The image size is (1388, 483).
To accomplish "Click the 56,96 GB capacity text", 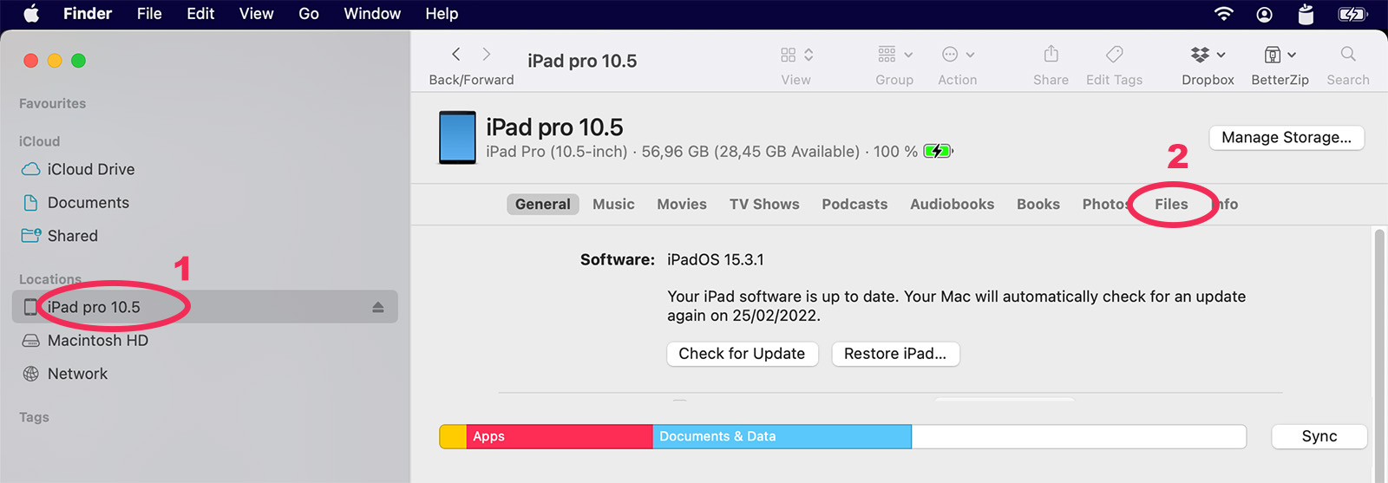I will click(x=675, y=152).
